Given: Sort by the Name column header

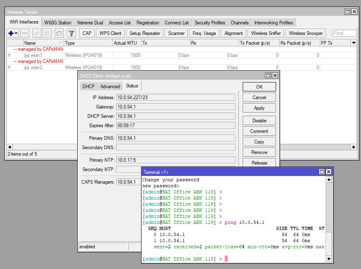Looking at the screenshot, I should coord(43,43).
